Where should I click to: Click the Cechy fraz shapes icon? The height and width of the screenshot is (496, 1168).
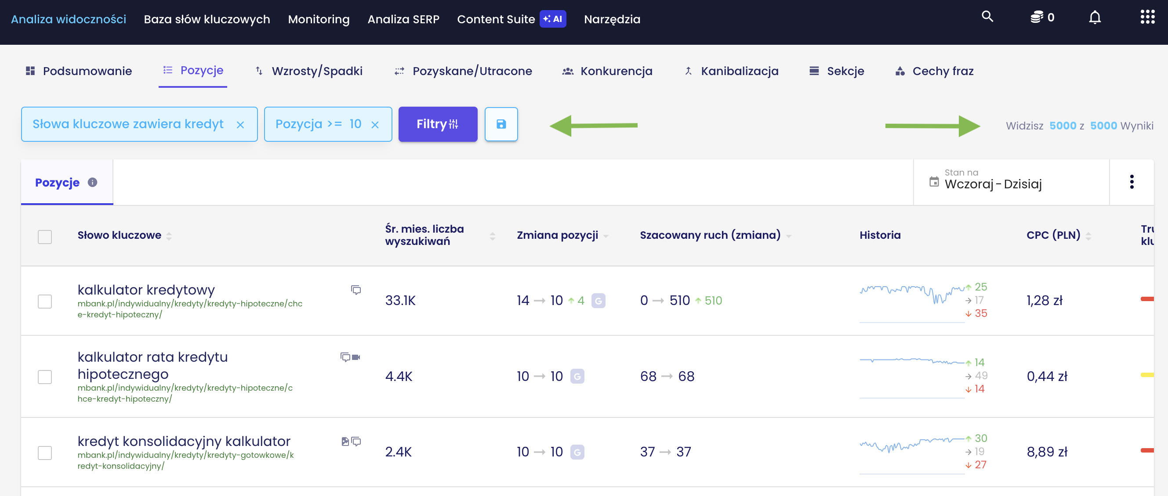(900, 71)
